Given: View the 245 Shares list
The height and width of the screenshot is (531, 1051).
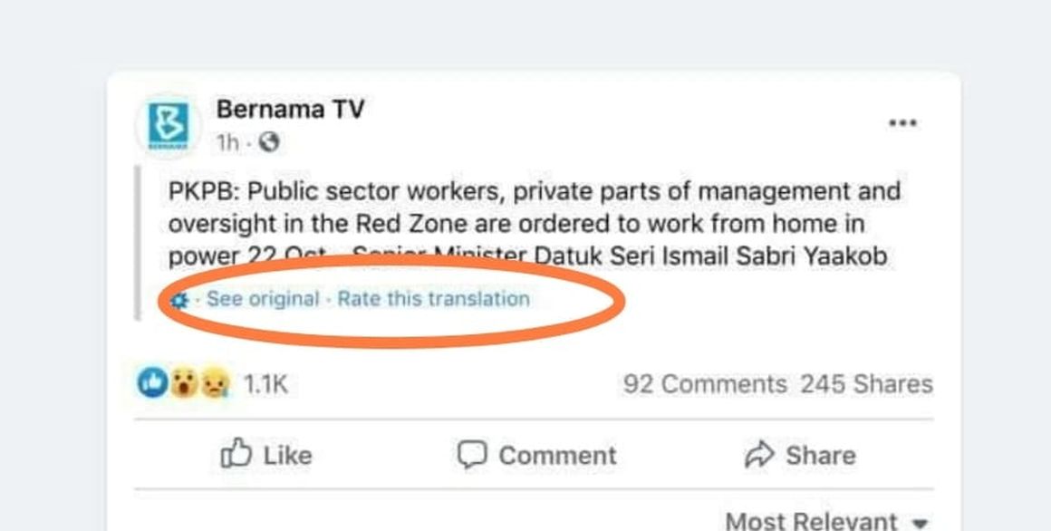Looking at the screenshot, I should tap(866, 384).
